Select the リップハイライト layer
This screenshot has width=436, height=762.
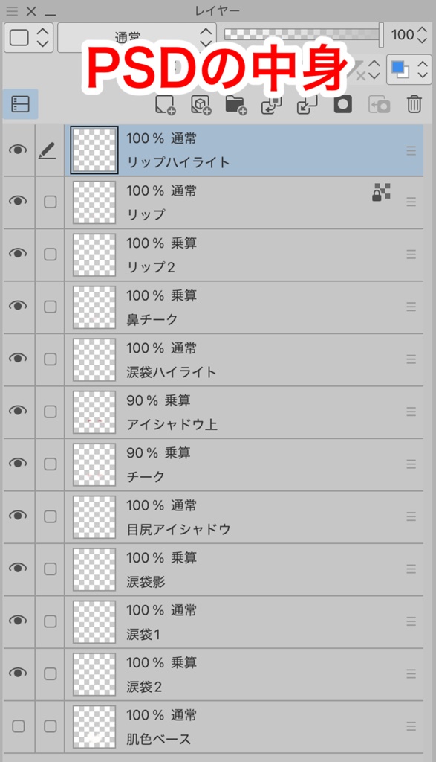tap(223, 150)
